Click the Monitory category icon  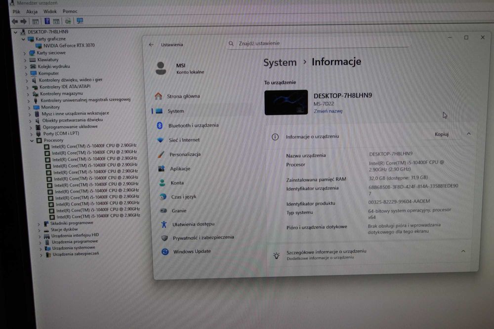click(x=37, y=107)
